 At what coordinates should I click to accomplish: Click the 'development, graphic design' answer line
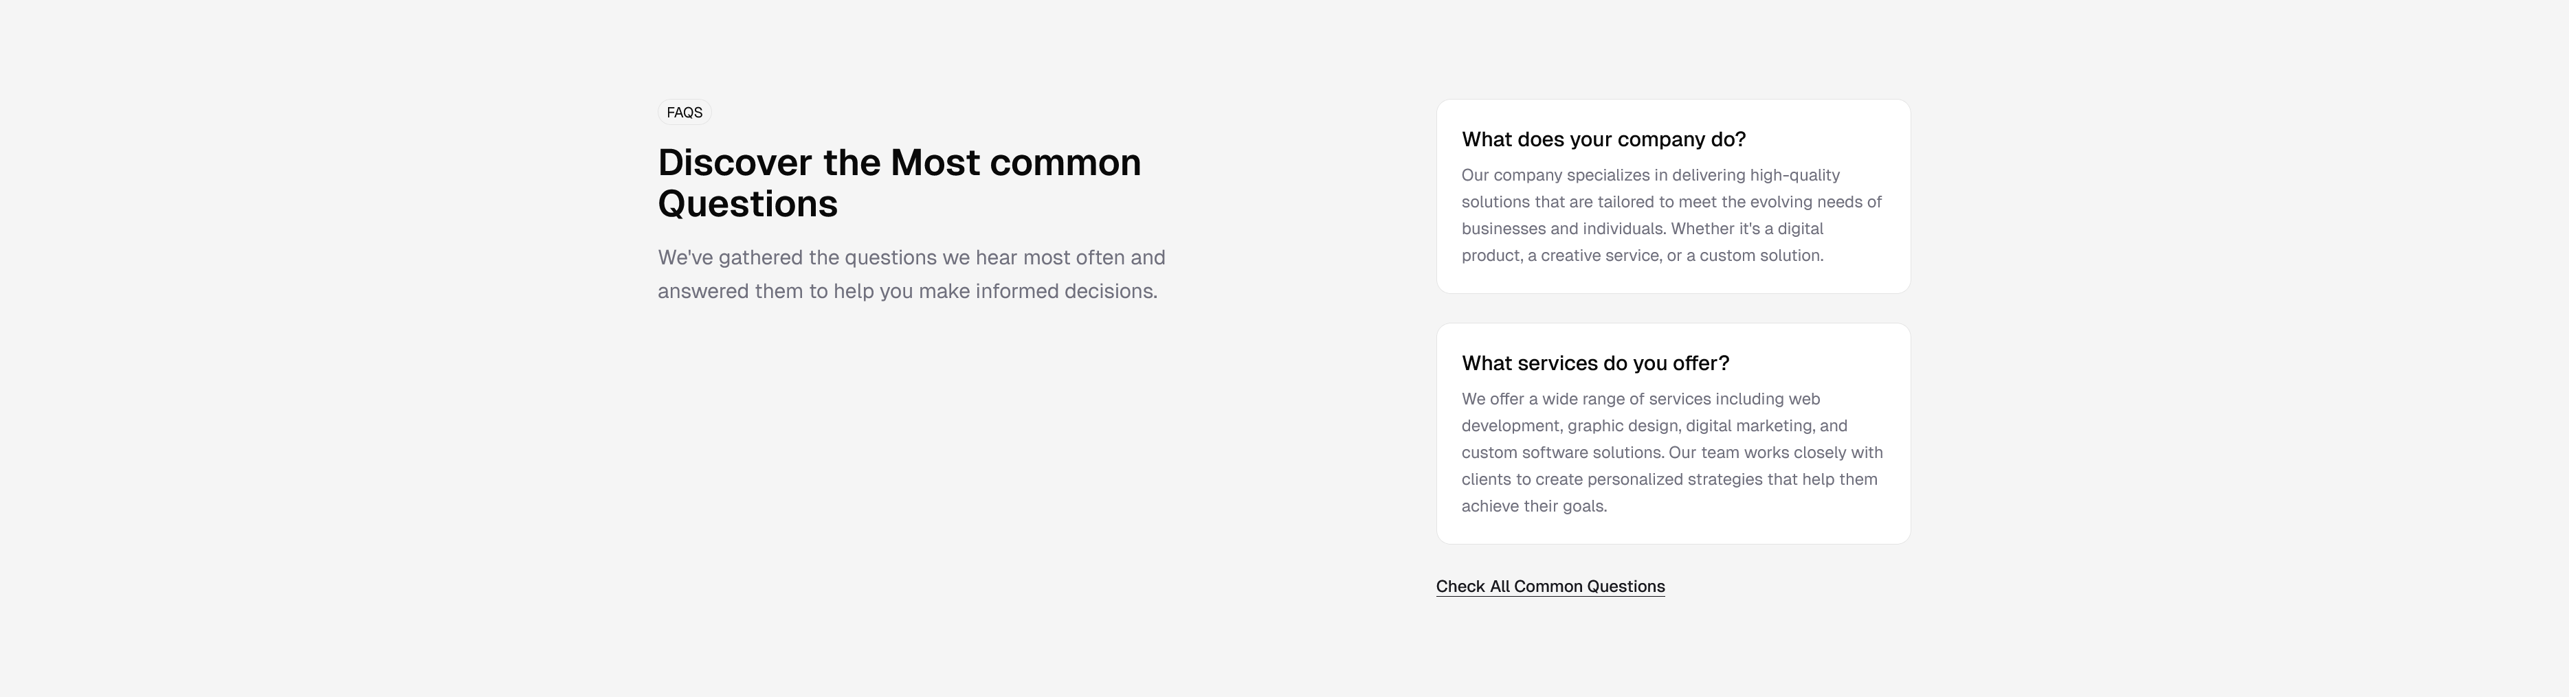(x=1654, y=426)
